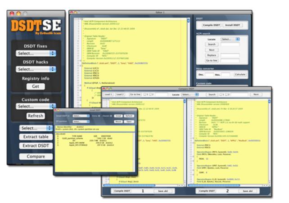Viewport: 289px width, 203px height.
Task: Click Compile DSDT in the Editor window
Action: (211, 25)
